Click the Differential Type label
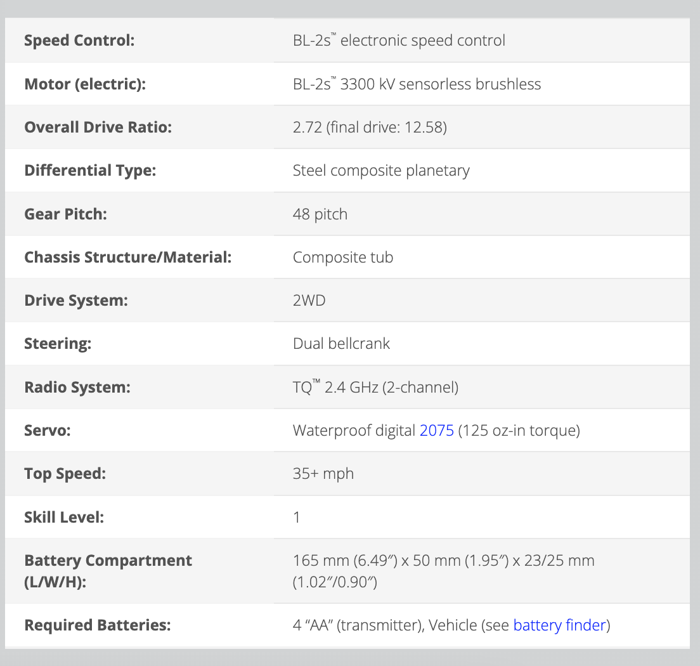The width and height of the screenshot is (700, 666). [x=90, y=170]
